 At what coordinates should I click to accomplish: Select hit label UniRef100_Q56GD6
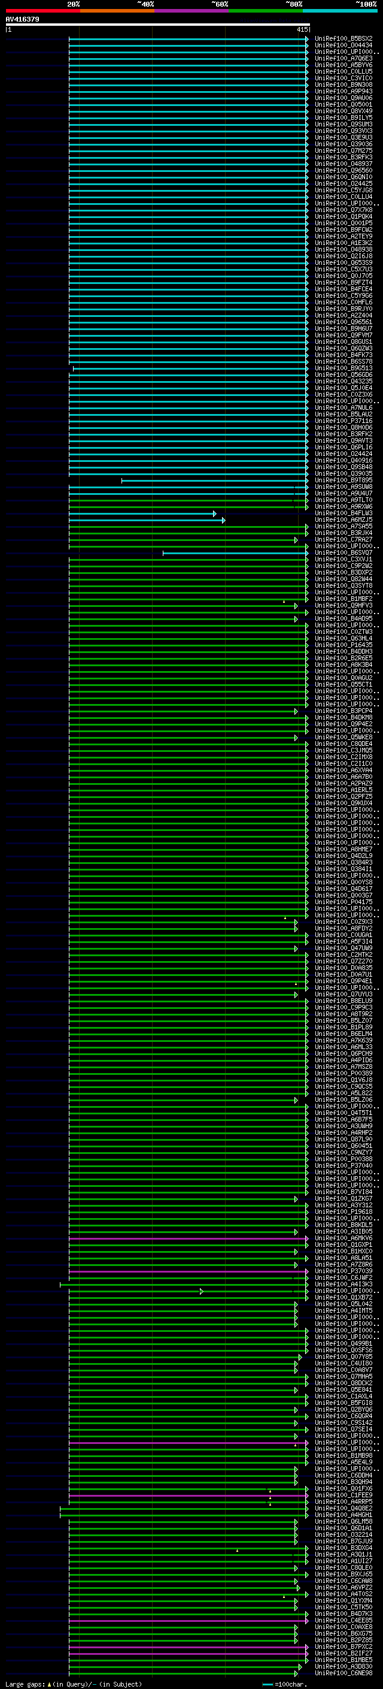pyautogui.click(x=344, y=375)
